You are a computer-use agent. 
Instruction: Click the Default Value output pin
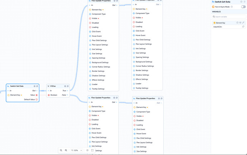pyautogui.click(x=37, y=100)
